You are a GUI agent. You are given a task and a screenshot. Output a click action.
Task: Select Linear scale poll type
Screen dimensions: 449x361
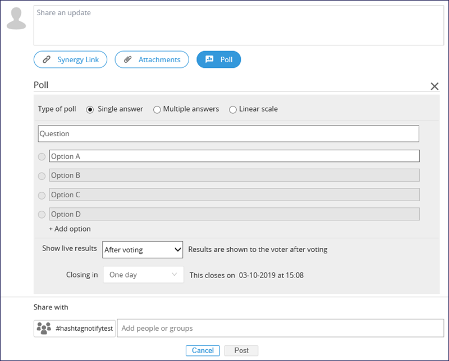233,109
